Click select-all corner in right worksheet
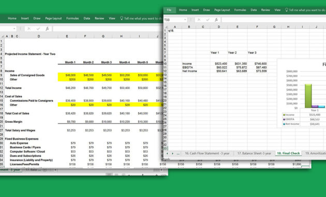Image resolution: width=326 pixels, height=197 pixels. (x=166, y=27)
